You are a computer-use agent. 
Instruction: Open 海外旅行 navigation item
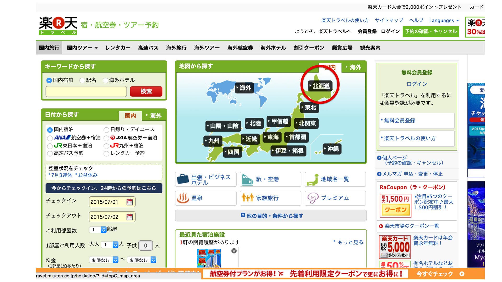[176, 48]
